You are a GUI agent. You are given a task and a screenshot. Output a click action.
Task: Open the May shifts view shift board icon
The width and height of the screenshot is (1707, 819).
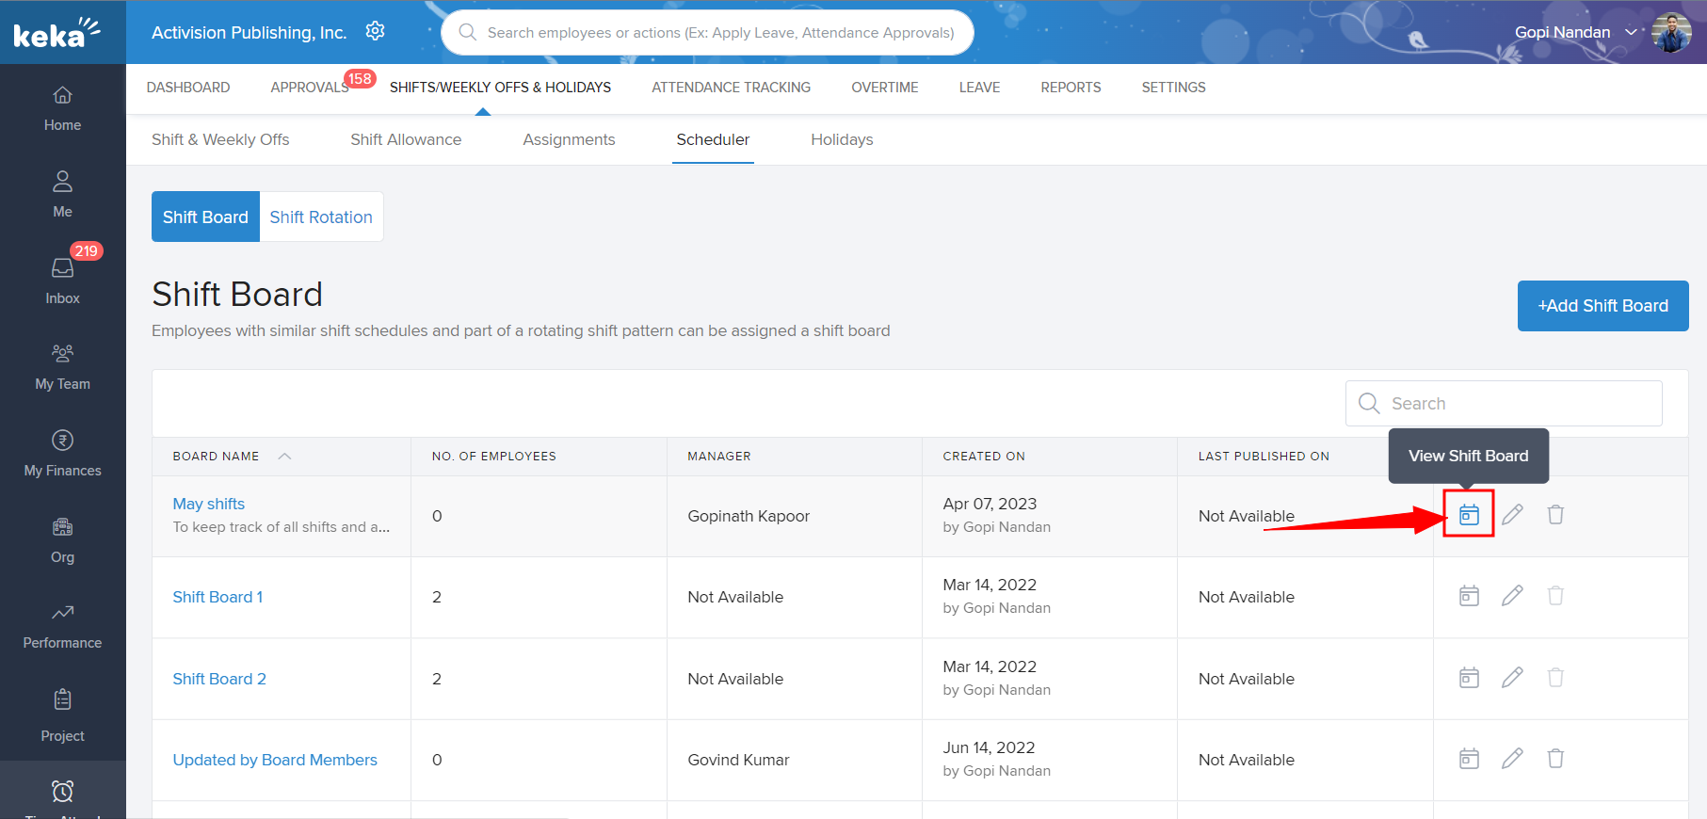pos(1469,515)
